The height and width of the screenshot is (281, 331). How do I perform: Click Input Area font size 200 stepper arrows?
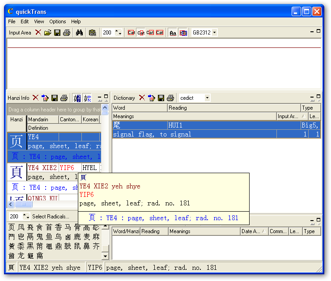[119, 33]
